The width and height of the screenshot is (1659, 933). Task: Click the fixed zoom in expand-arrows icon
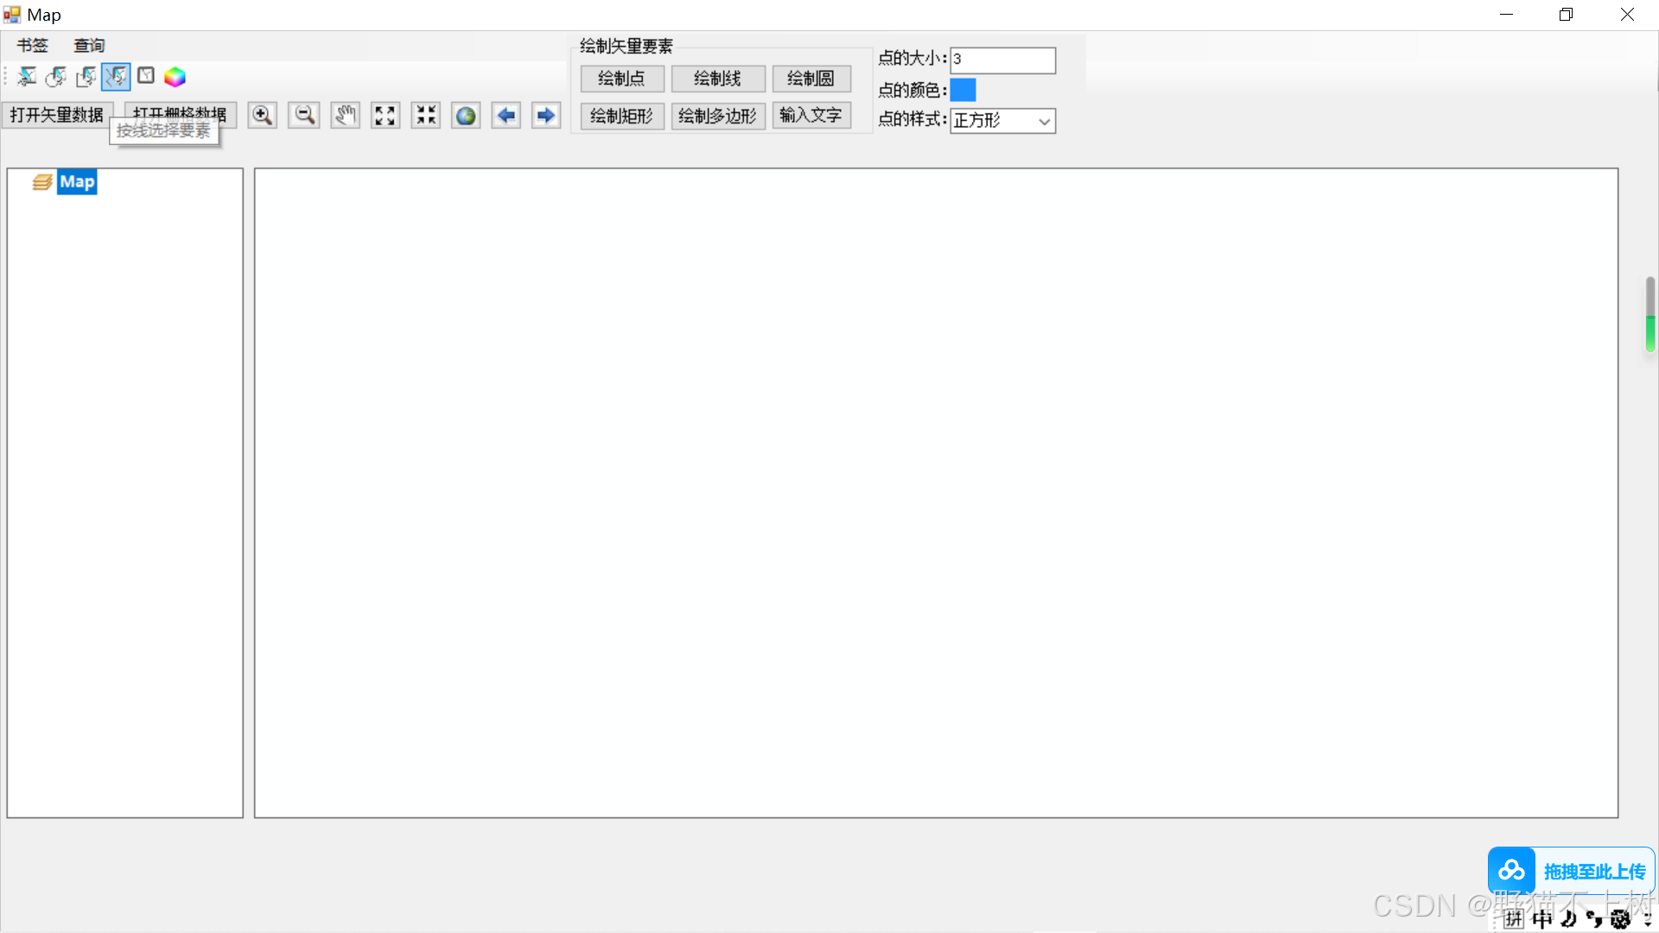click(x=385, y=116)
